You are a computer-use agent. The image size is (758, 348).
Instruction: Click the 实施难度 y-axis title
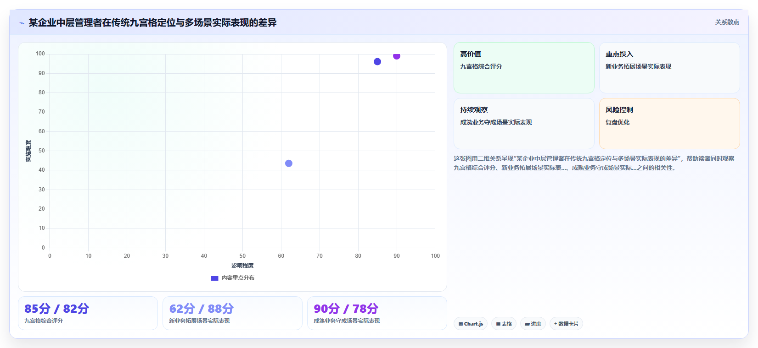coord(28,151)
